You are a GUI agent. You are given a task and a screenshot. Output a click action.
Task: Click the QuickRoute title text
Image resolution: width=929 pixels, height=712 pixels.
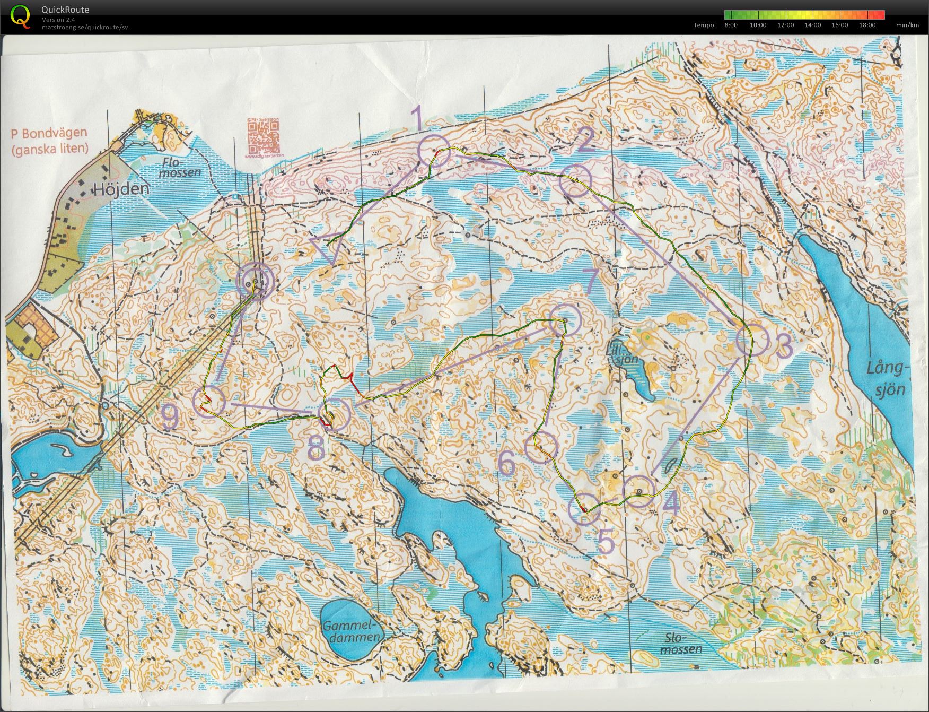pyautogui.click(x=65, y=10)
